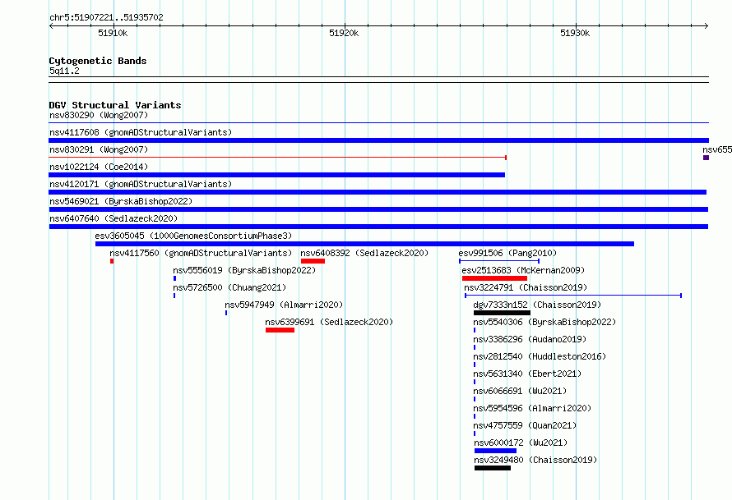Select nsv6408392 (Sedlazeck2020) label

pos(364,253)
